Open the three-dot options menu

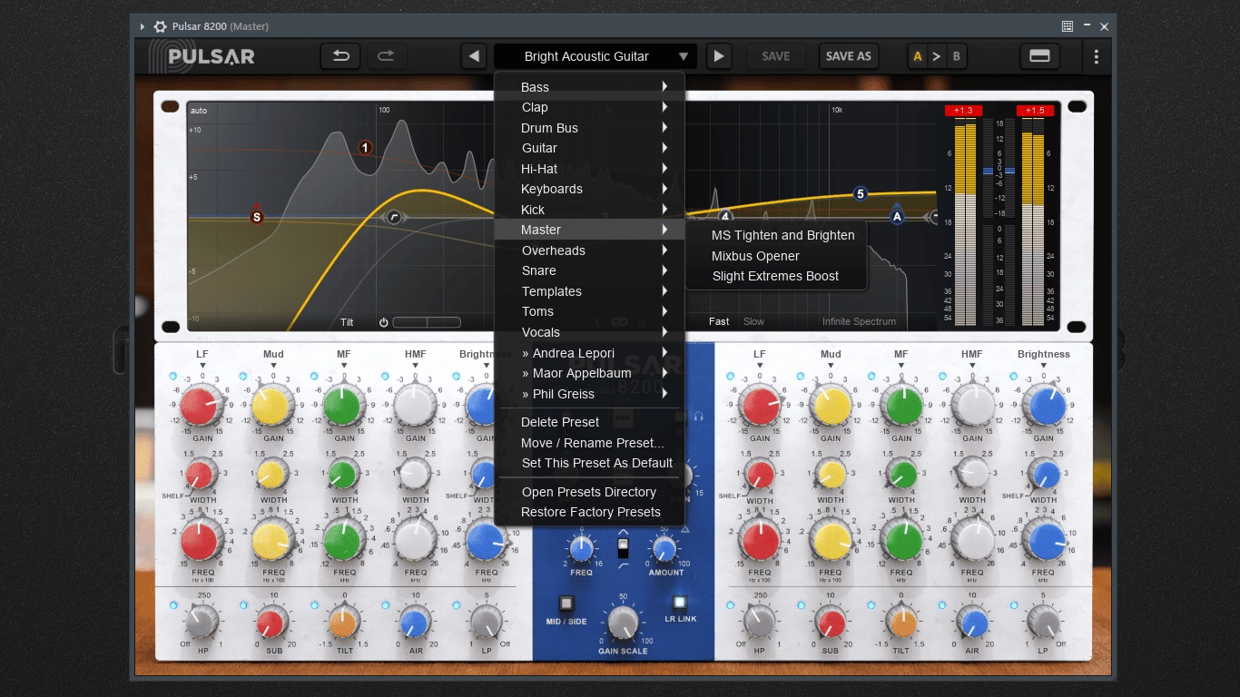click(1097, 56)
